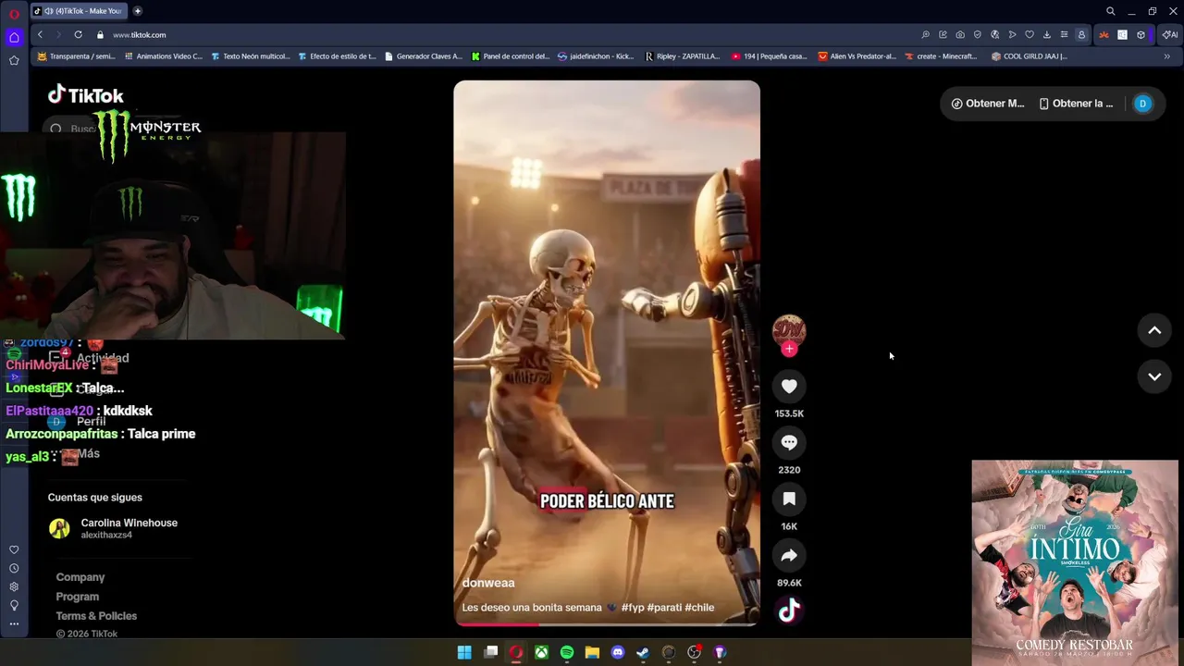Screen dimensions: 1184x666
Task: Open the creator's profile avatar beside the video
Action: click(x=789, y=330)
